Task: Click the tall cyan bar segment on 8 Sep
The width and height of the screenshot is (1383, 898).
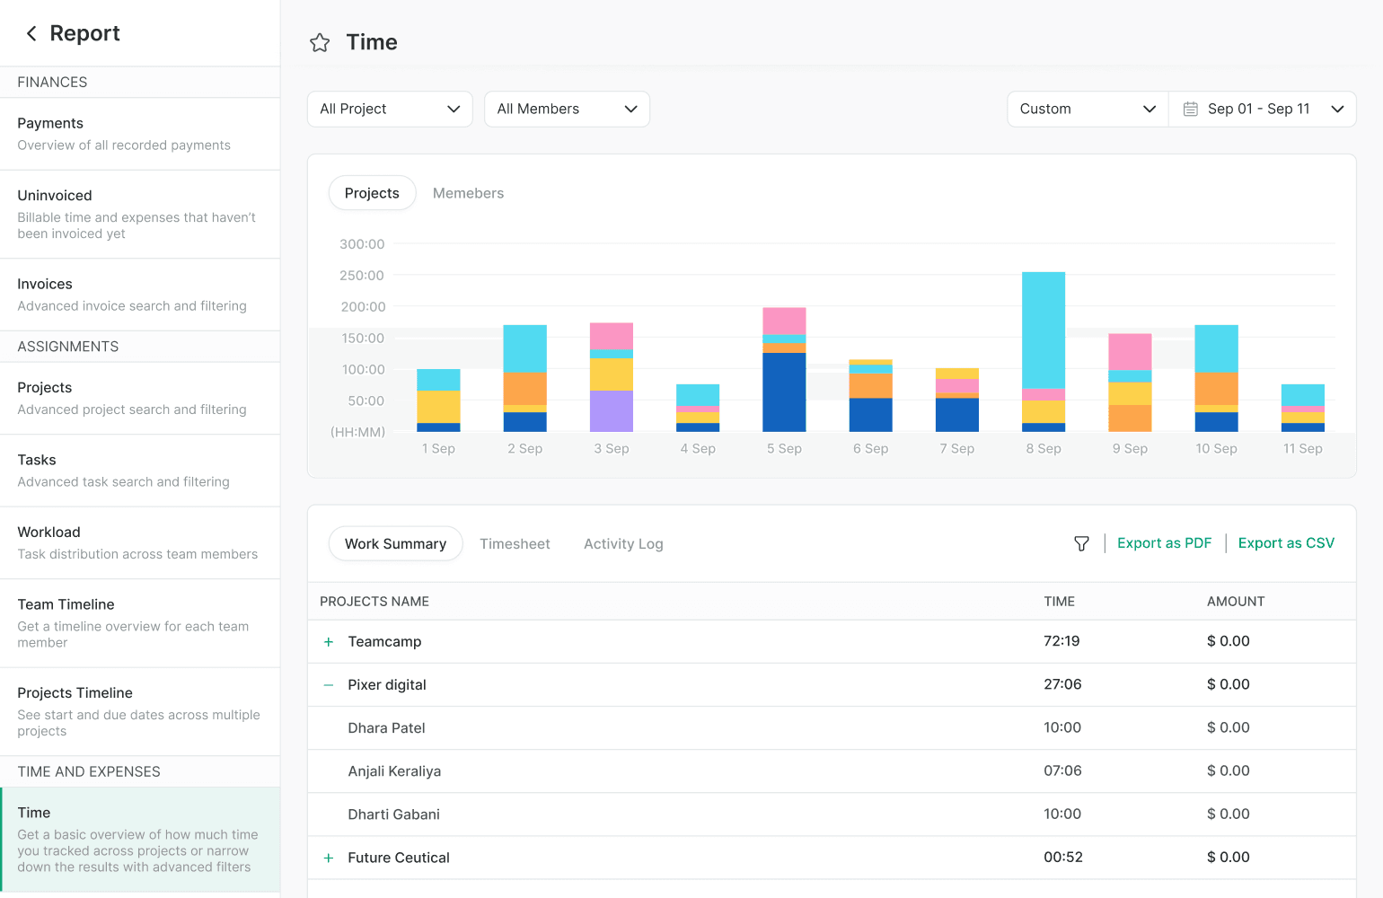Action: [1044, 330]
